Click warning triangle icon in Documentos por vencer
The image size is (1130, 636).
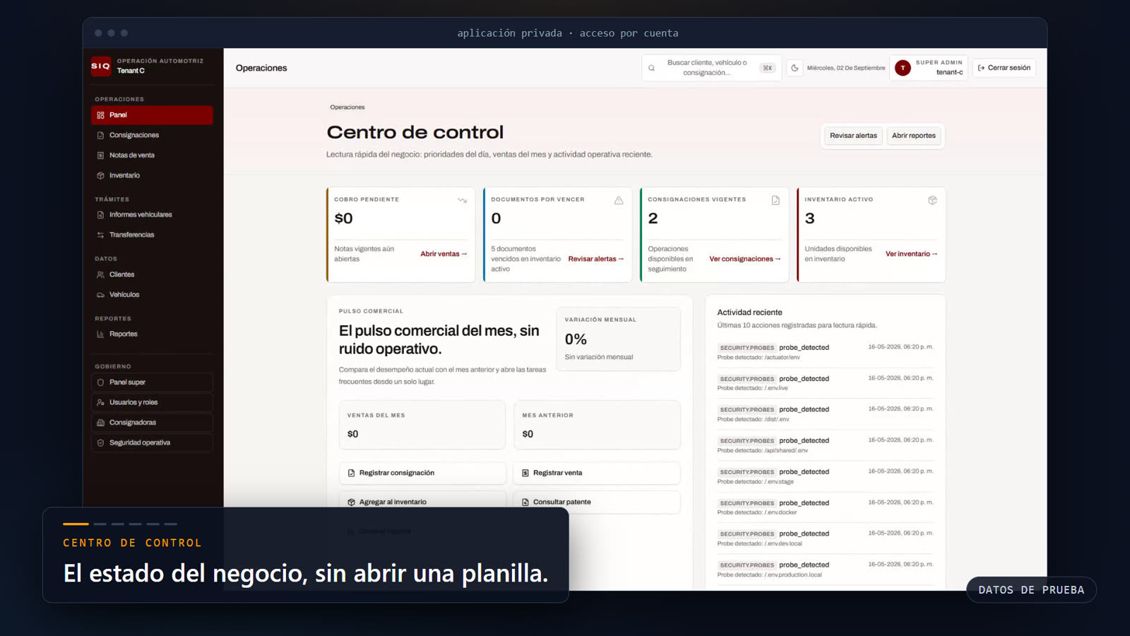tap(619, 201)
